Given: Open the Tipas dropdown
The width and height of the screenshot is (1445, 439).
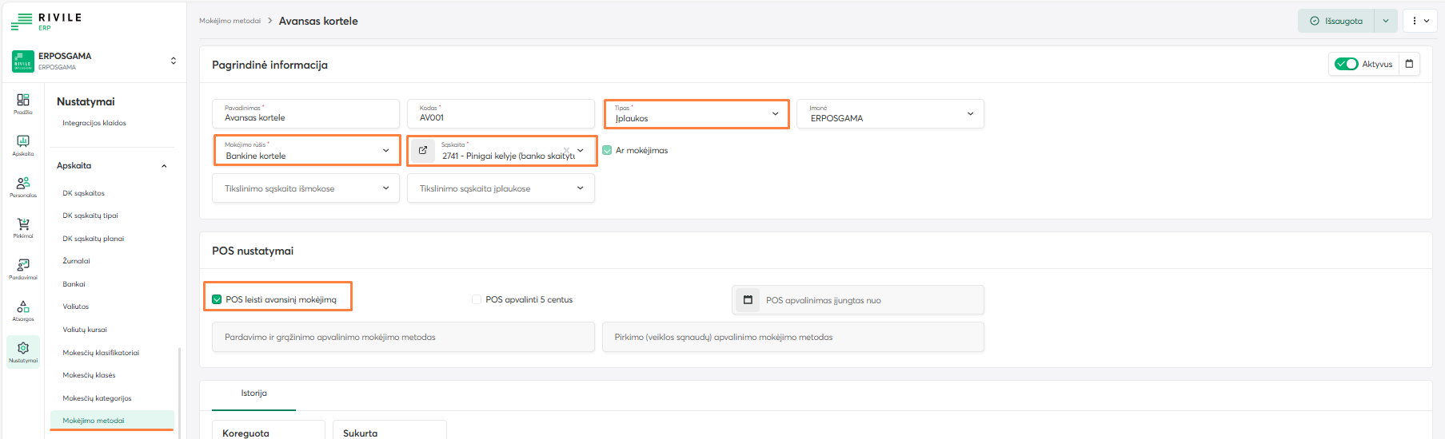Looking at the screenshot, I should point(696,114).
